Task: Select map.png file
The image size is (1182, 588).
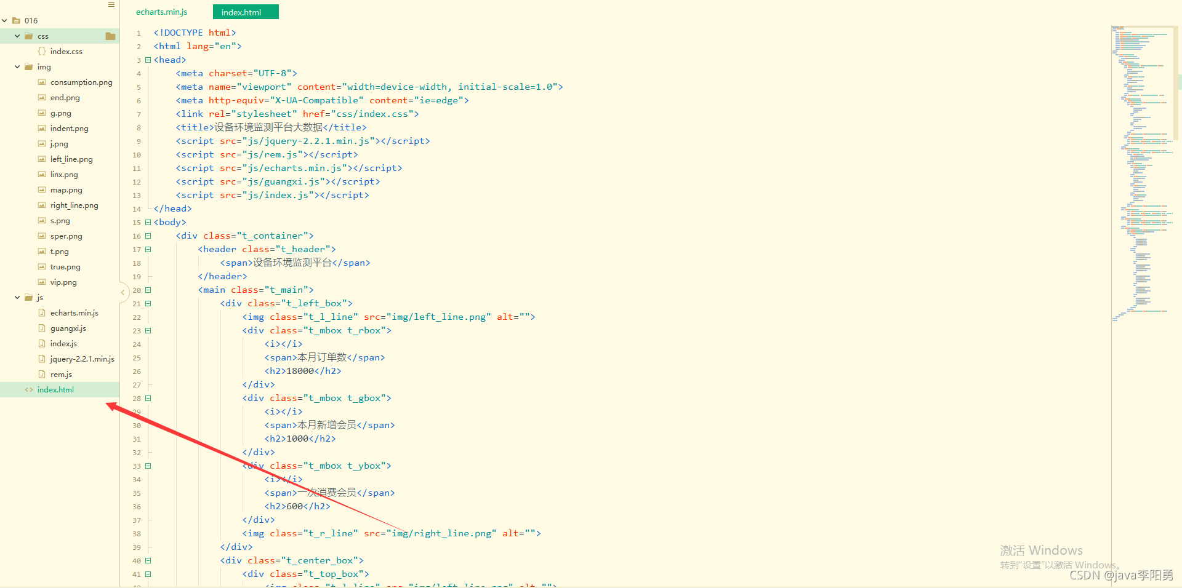Action: pyautogui.click(x=66, y=190)
